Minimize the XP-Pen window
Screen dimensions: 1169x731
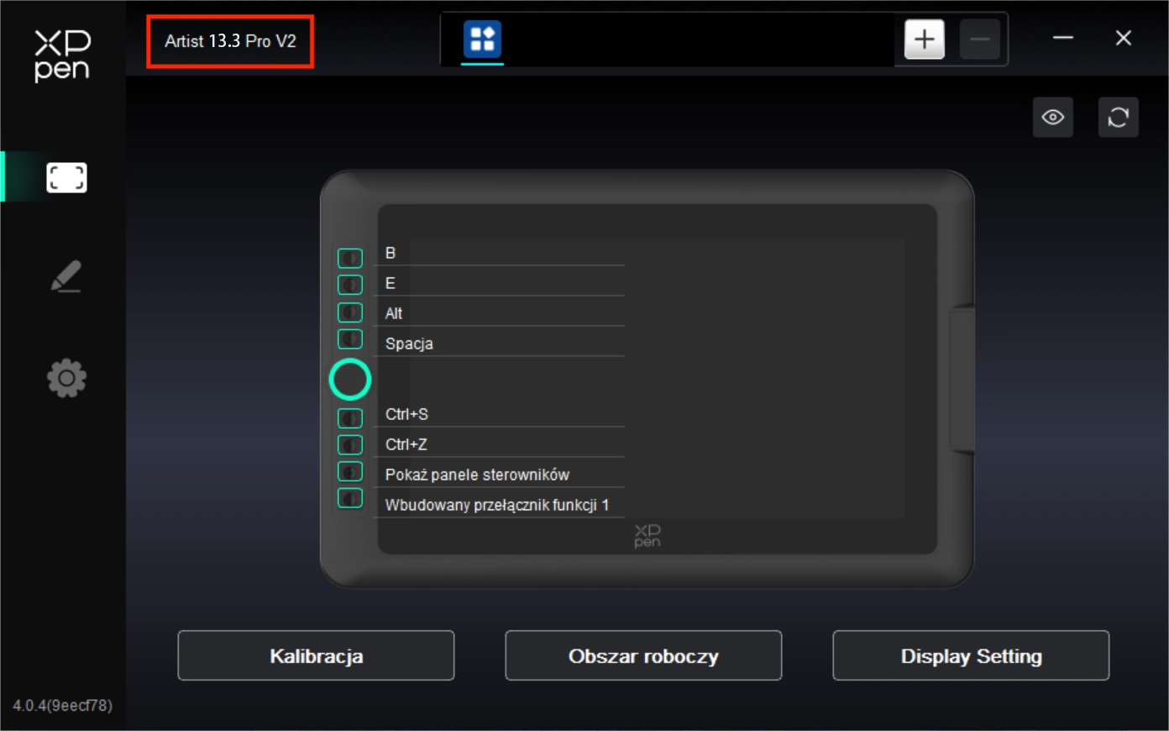pos(1063,38)
